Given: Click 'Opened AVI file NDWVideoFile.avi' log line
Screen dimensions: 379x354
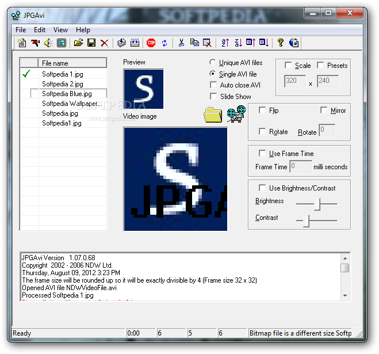Looking at the screenshot, I should click(x=69, y=288).
